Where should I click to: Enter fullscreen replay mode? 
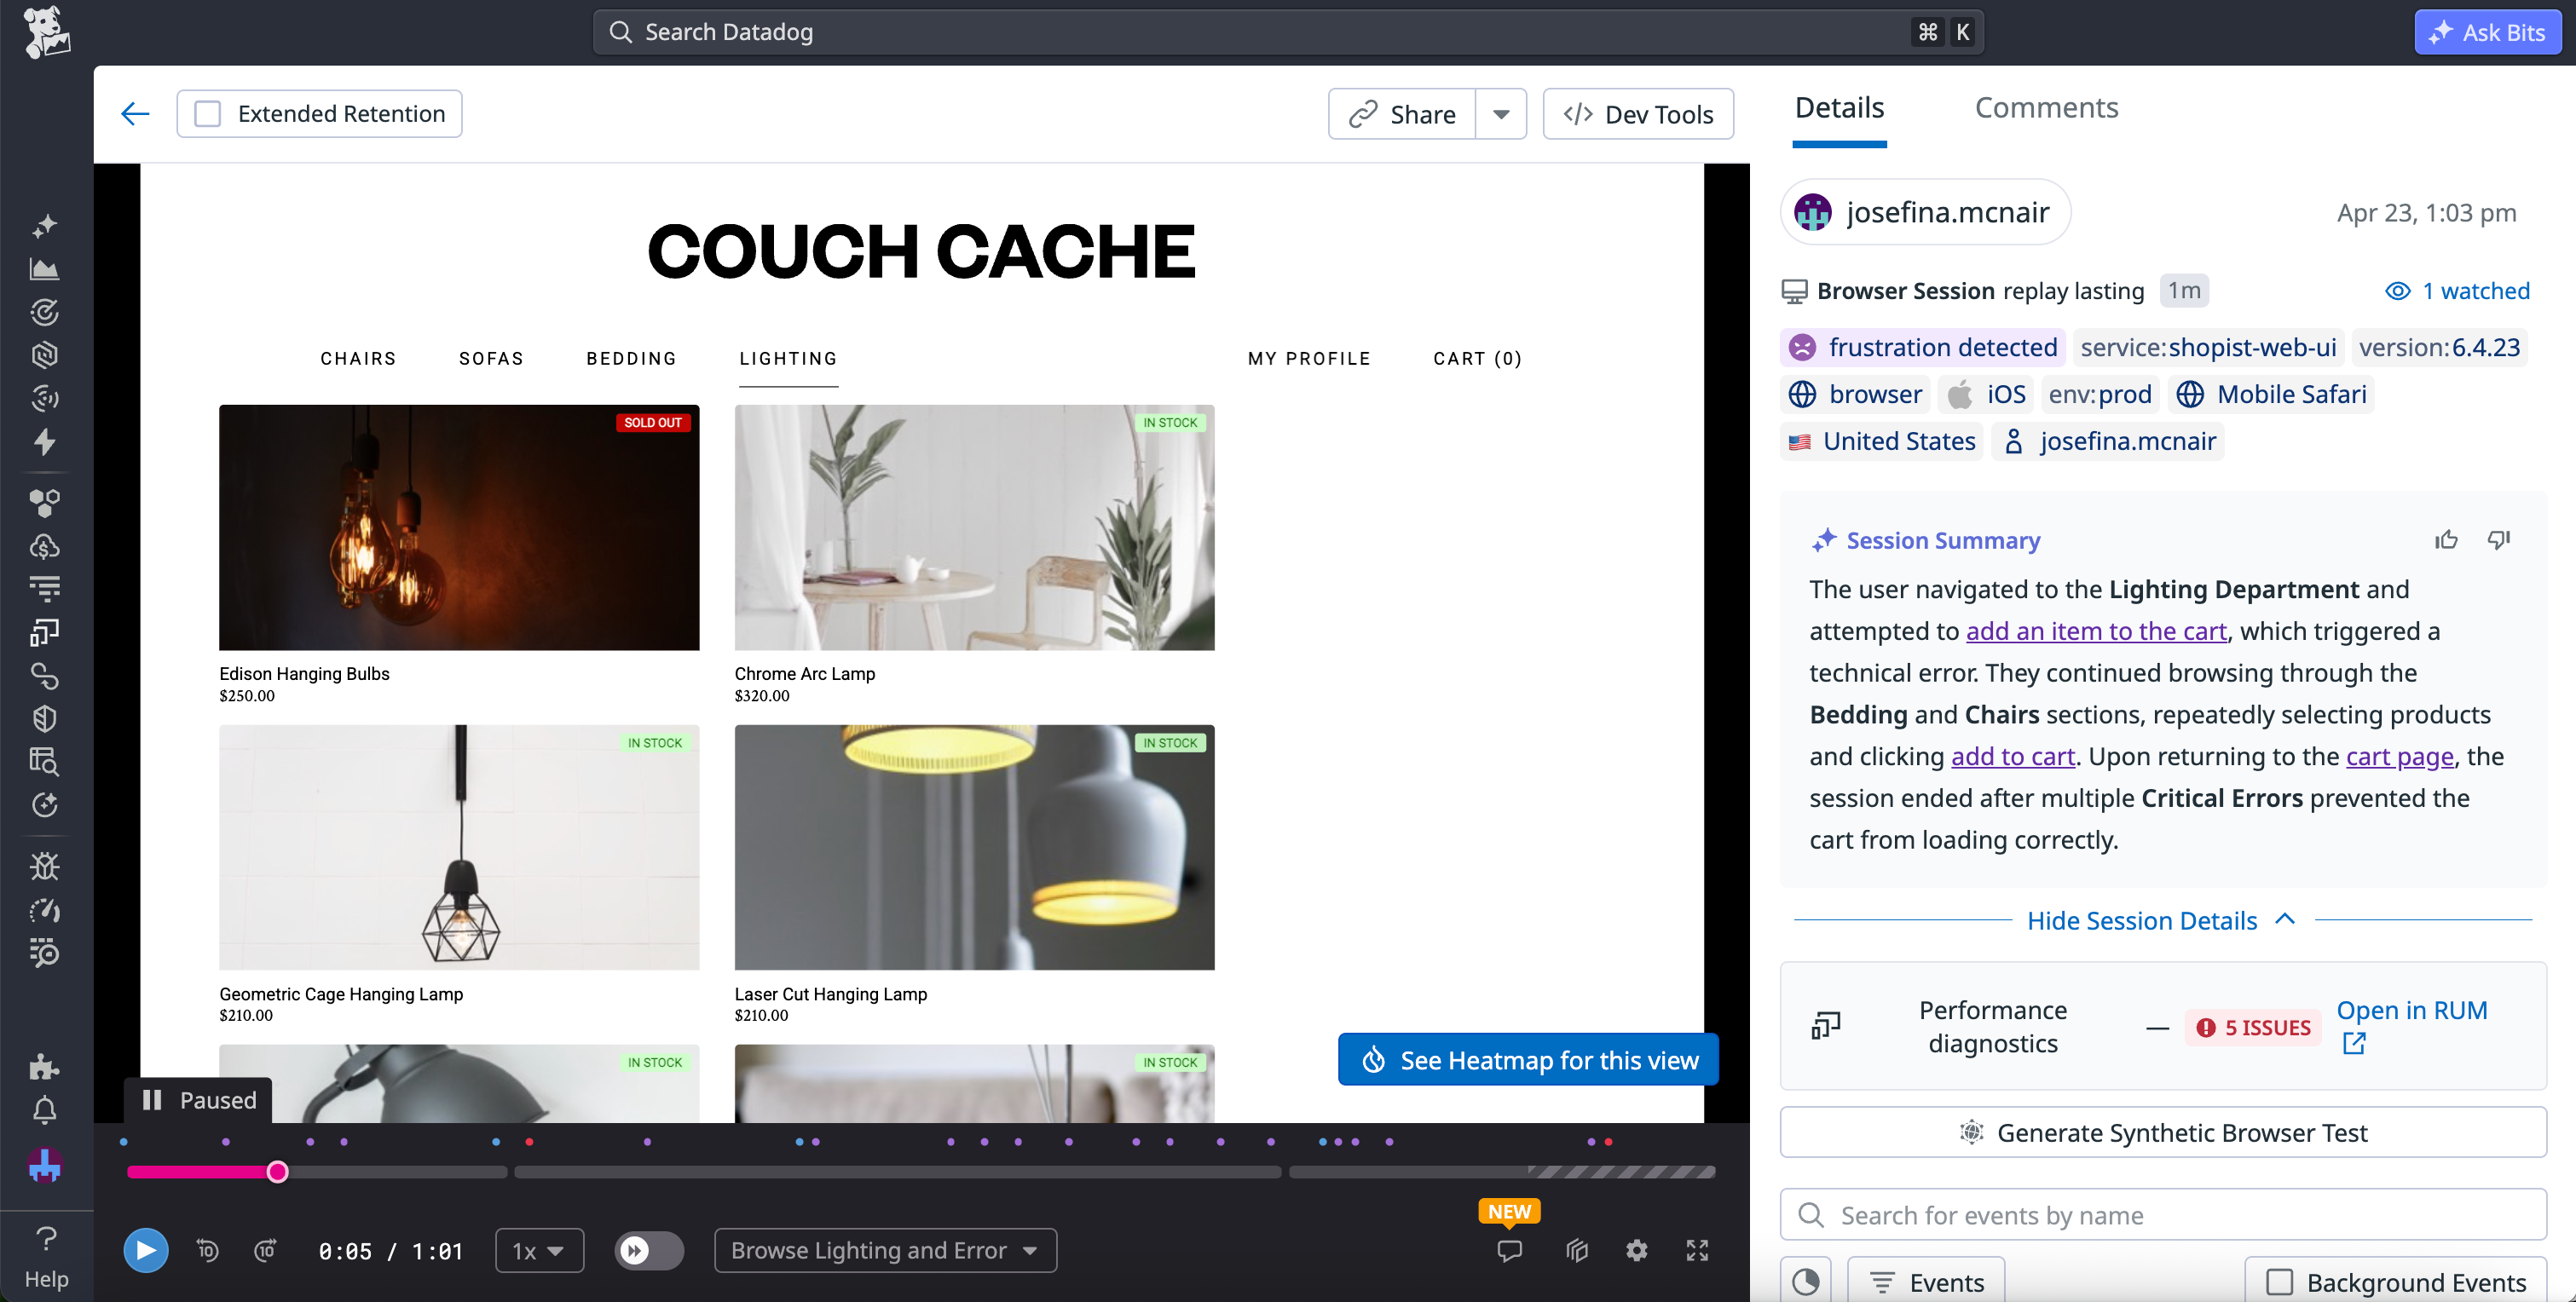coord(1697,1250)
